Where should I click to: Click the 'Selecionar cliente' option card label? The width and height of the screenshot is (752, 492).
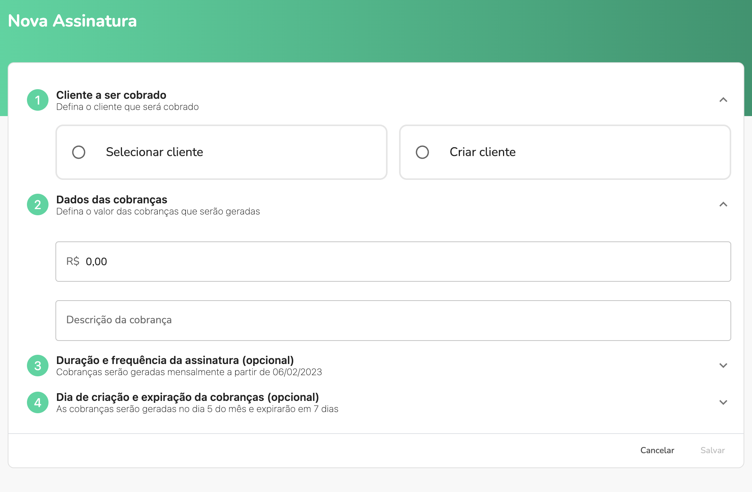click(154, 152)
